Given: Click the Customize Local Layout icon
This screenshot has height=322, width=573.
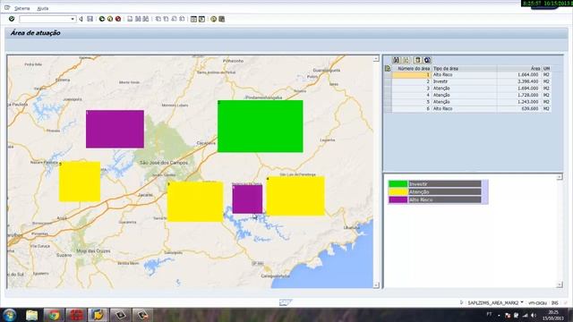Looking at the screenshot, I should [x=221, y=19].
